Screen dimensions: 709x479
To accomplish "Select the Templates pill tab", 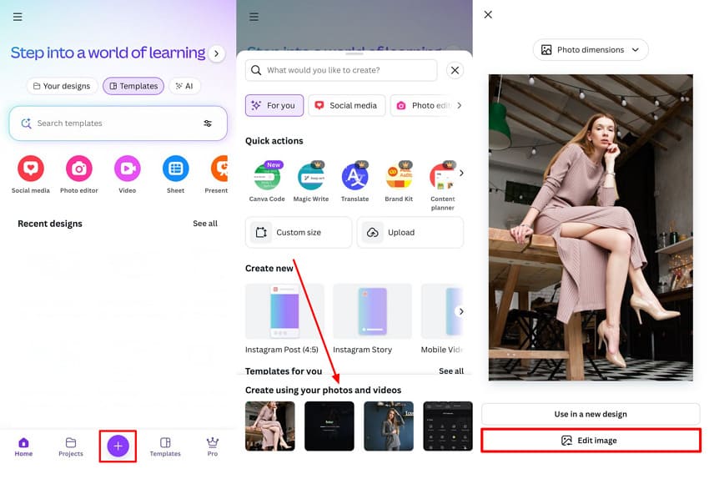I will click(x=133, y=86).
